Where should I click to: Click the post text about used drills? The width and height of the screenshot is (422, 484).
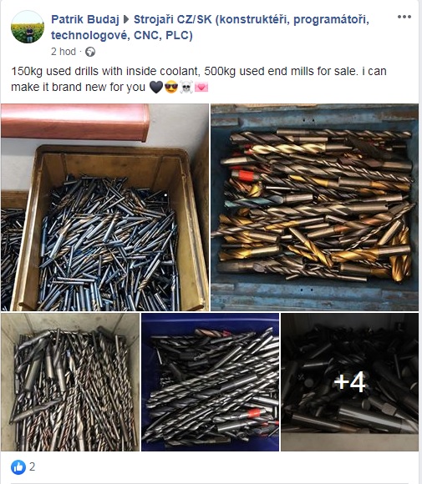coord(199,79)
